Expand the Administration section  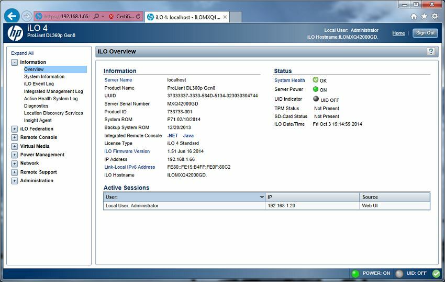pos(14,181)
